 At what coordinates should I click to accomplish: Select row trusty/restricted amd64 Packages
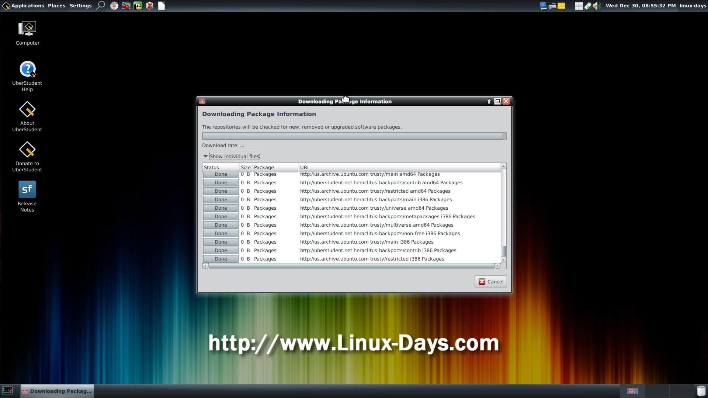tap(351, 191)
